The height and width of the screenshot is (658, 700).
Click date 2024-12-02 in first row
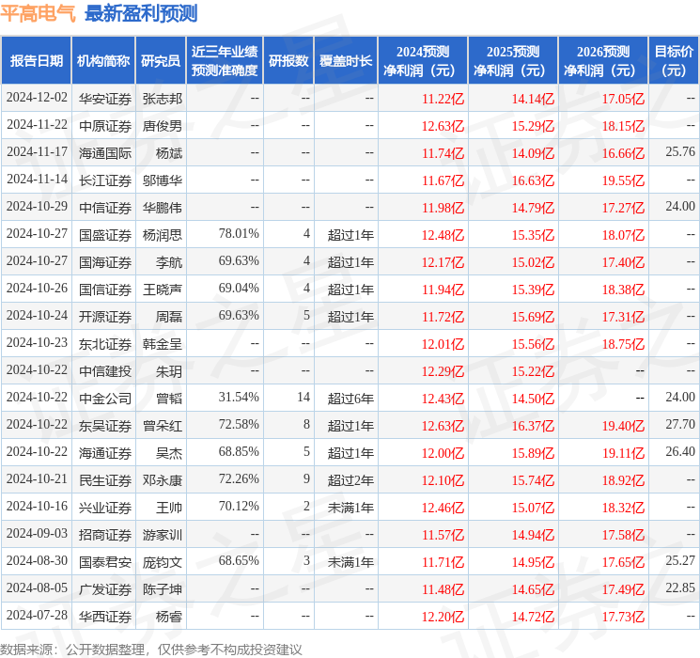click(37, 98)
